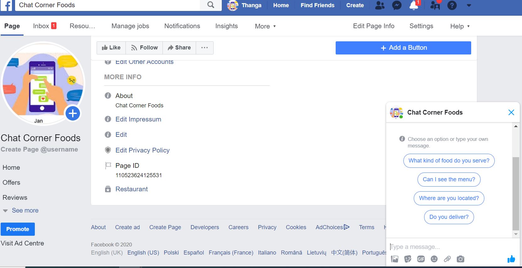Image resolution: width=522 pixels, height=268 pixels.
Task: Open the Insights tab
Action: click(226, 26)
